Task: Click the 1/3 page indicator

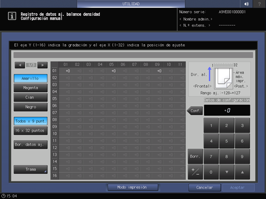Action: tap(31, 65)
